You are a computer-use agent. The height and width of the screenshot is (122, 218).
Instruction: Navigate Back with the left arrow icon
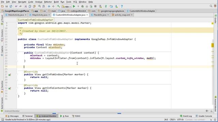click(49, 6)
